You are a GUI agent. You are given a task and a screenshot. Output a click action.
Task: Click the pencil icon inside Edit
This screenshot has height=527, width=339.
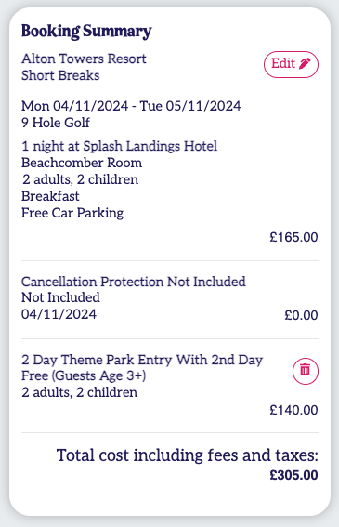click(305, 63)
